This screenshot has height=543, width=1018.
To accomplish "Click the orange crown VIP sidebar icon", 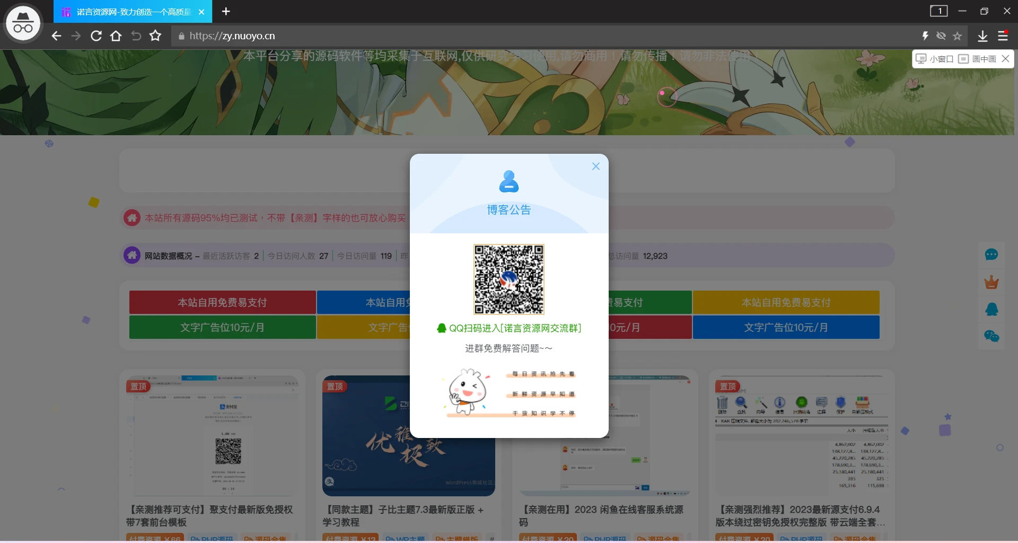I will click(x=991, y=282).
